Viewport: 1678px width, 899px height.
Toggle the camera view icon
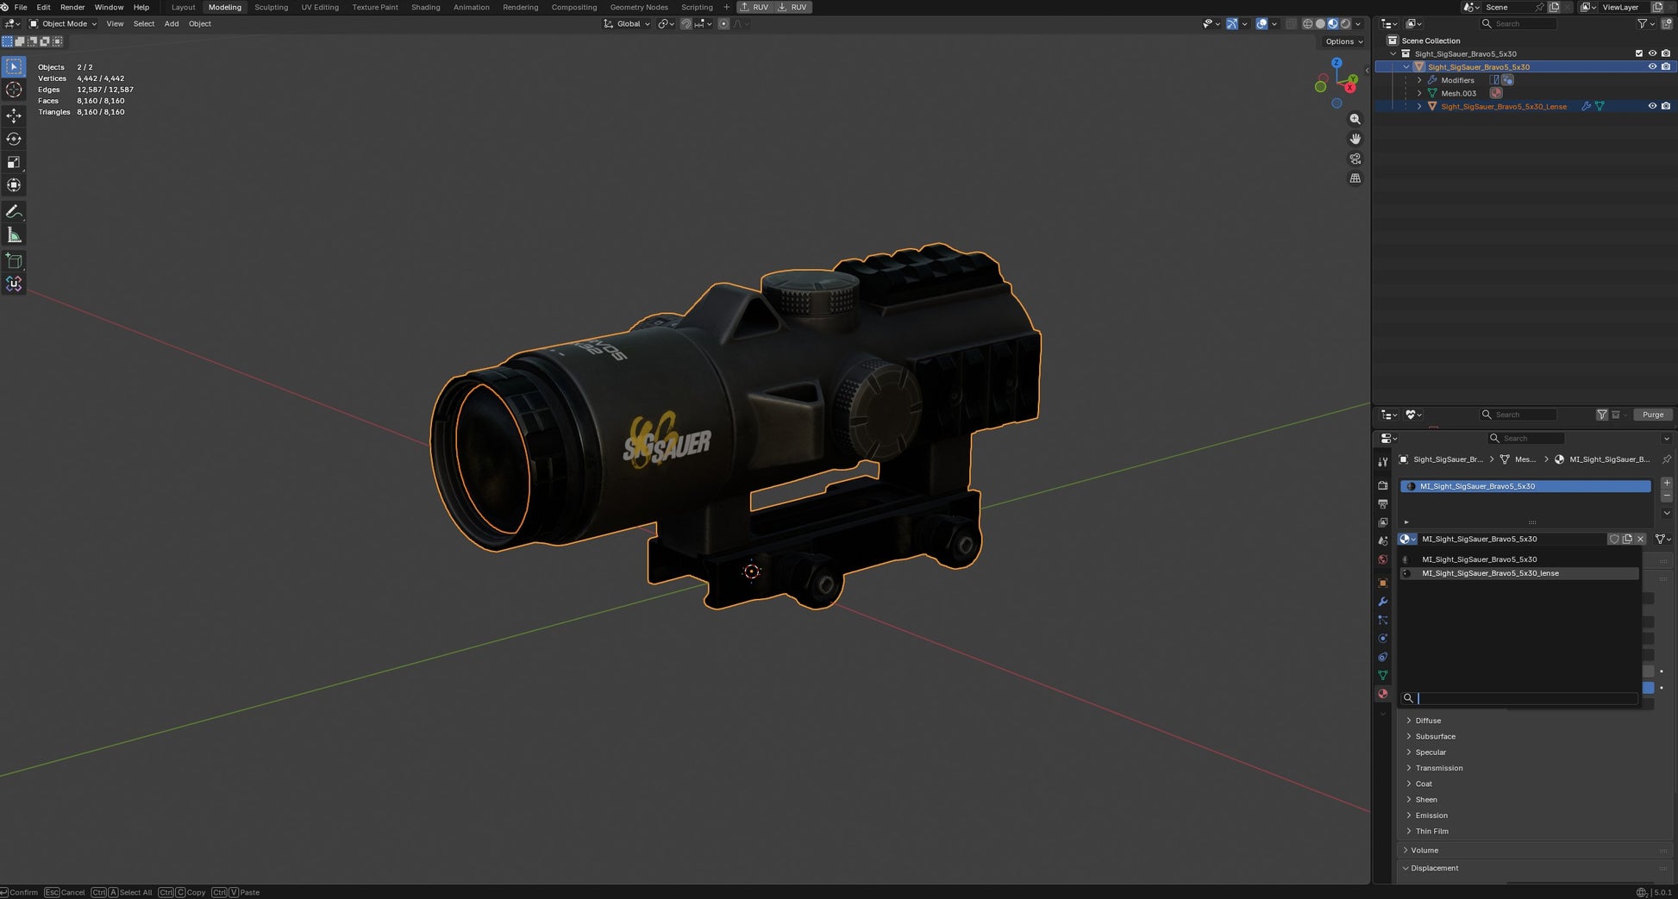click(1355, 159)
